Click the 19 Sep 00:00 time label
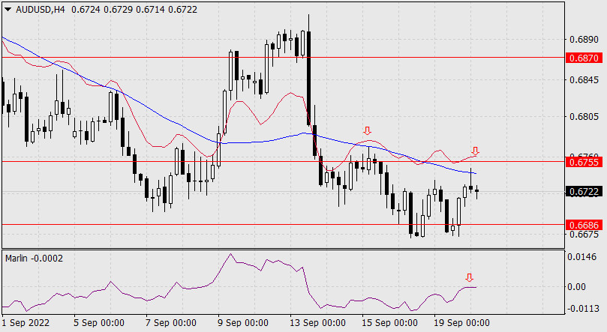 coord(462,323)
